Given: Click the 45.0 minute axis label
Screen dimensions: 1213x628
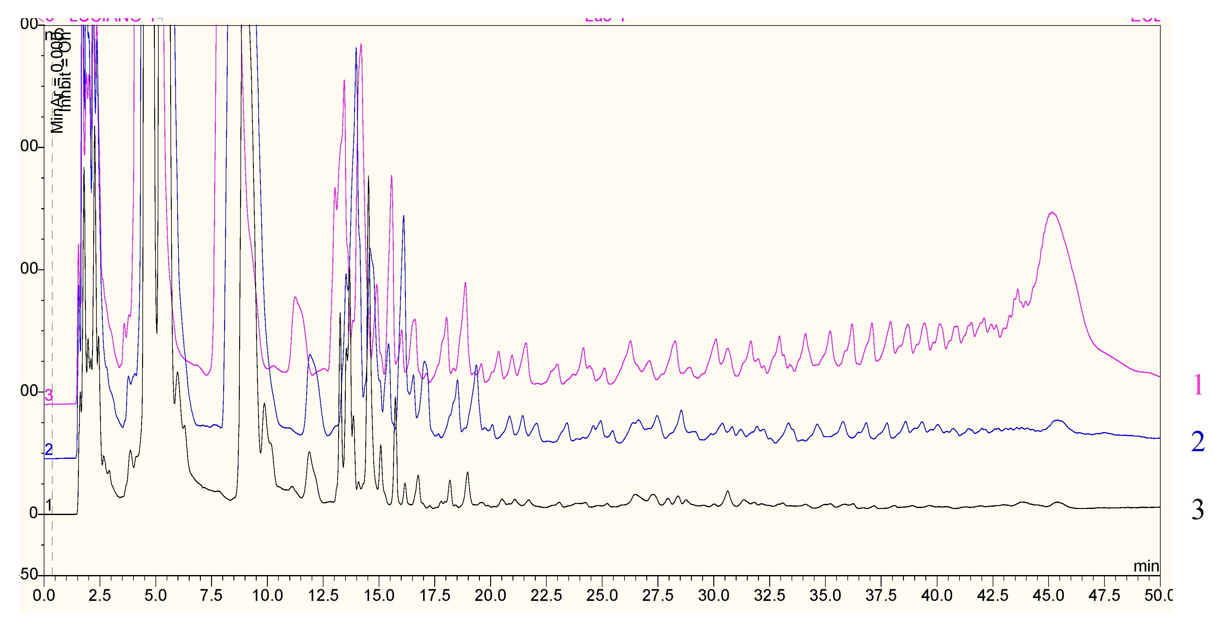Looking at the screenshot, I should click(x=1049, y=595).
